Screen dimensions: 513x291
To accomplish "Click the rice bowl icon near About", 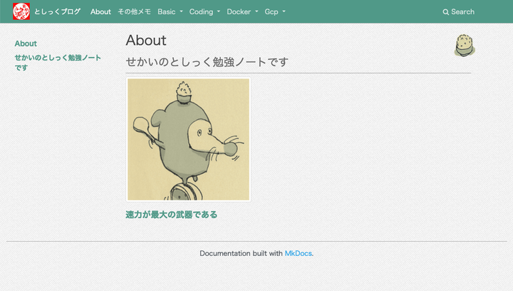I will 465,45.
